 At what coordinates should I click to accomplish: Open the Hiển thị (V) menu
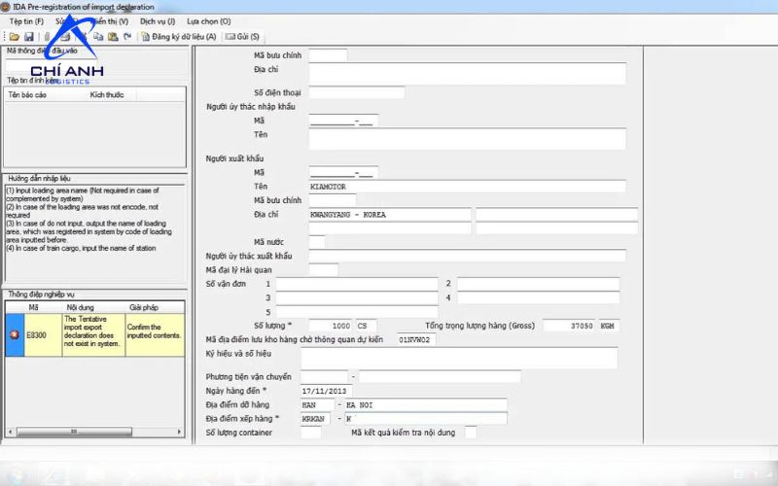coord(111,21)
